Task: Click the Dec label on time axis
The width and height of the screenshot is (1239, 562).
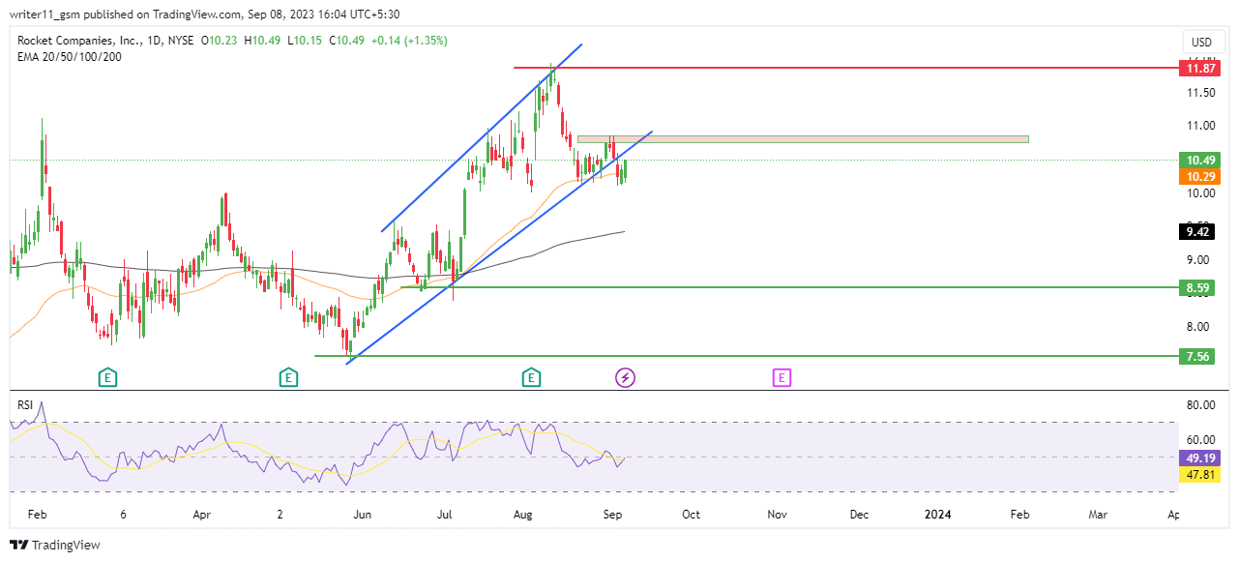Action: pyautogui.click(x=859, y=516)
